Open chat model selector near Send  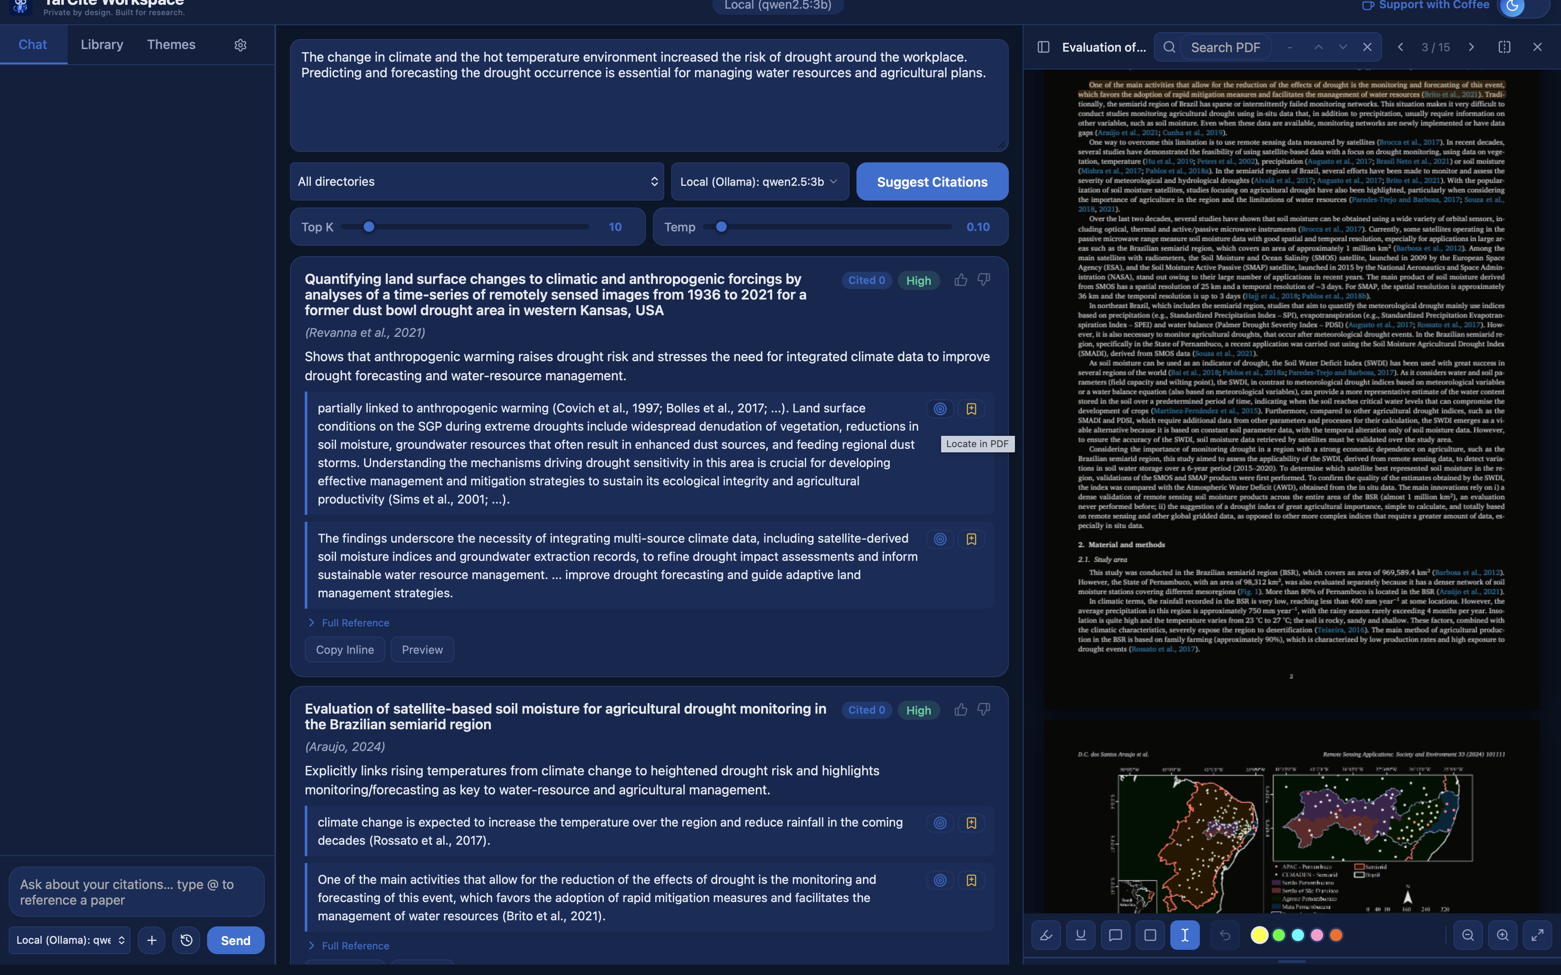(69, 940)
